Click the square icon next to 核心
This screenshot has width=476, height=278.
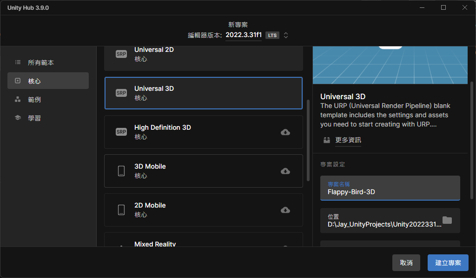pos(18,81)
